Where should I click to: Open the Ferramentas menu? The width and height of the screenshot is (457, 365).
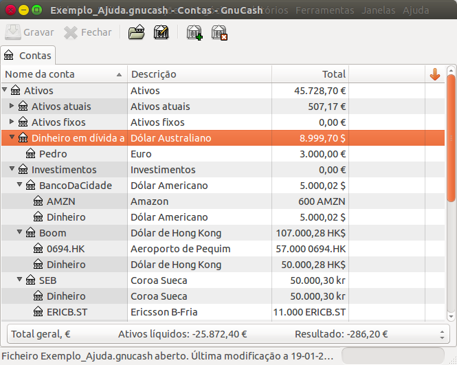(x=324, y=10)
